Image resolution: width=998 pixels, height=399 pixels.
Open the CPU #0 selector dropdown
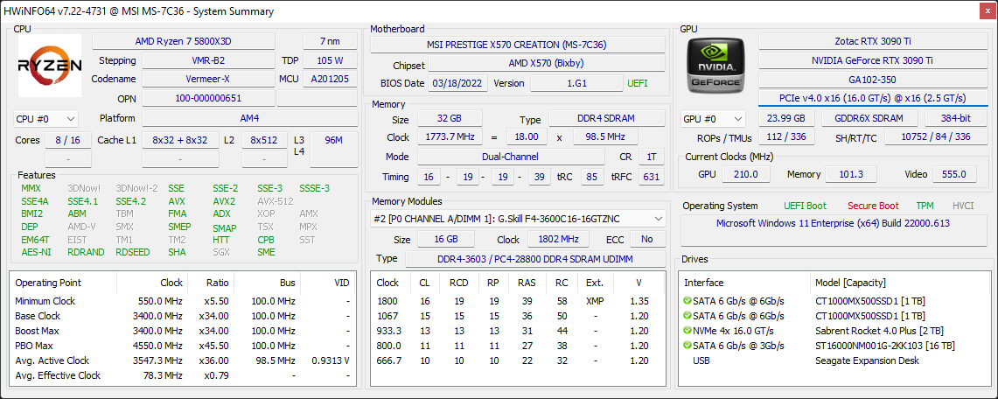46,118
